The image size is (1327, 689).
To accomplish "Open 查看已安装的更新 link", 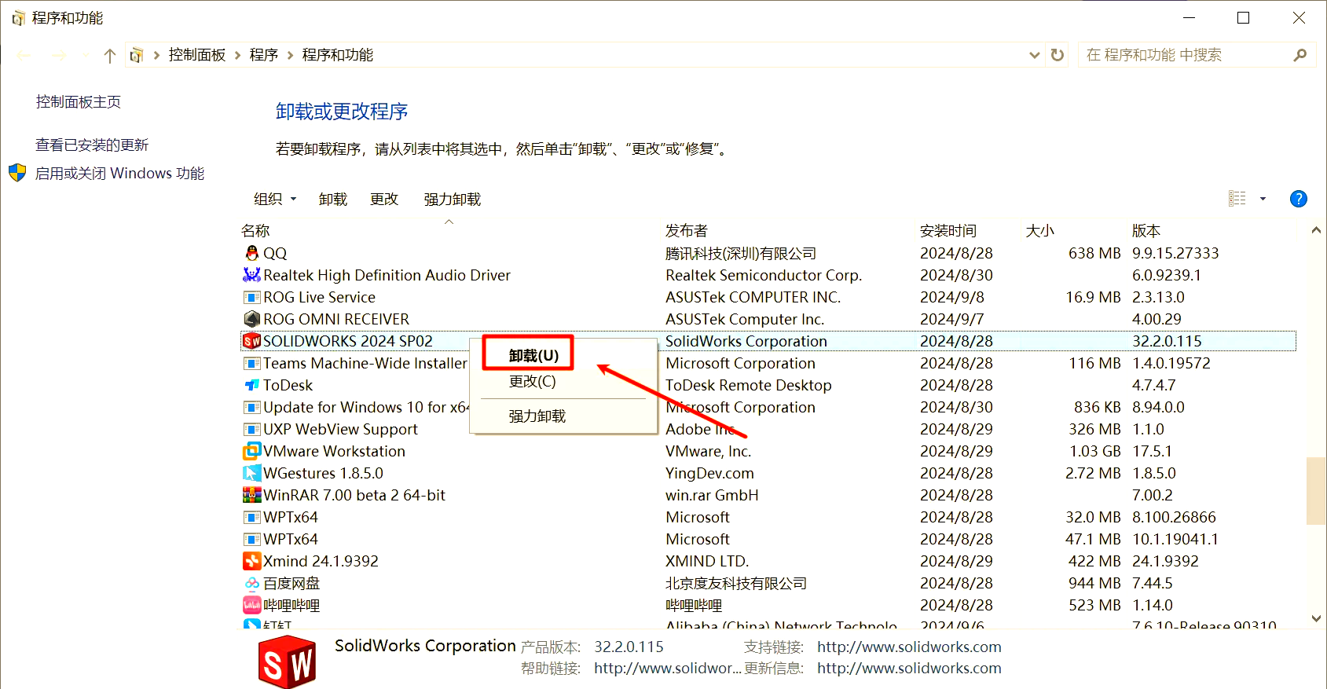I will pyautogui.click(x=92, y=145).
